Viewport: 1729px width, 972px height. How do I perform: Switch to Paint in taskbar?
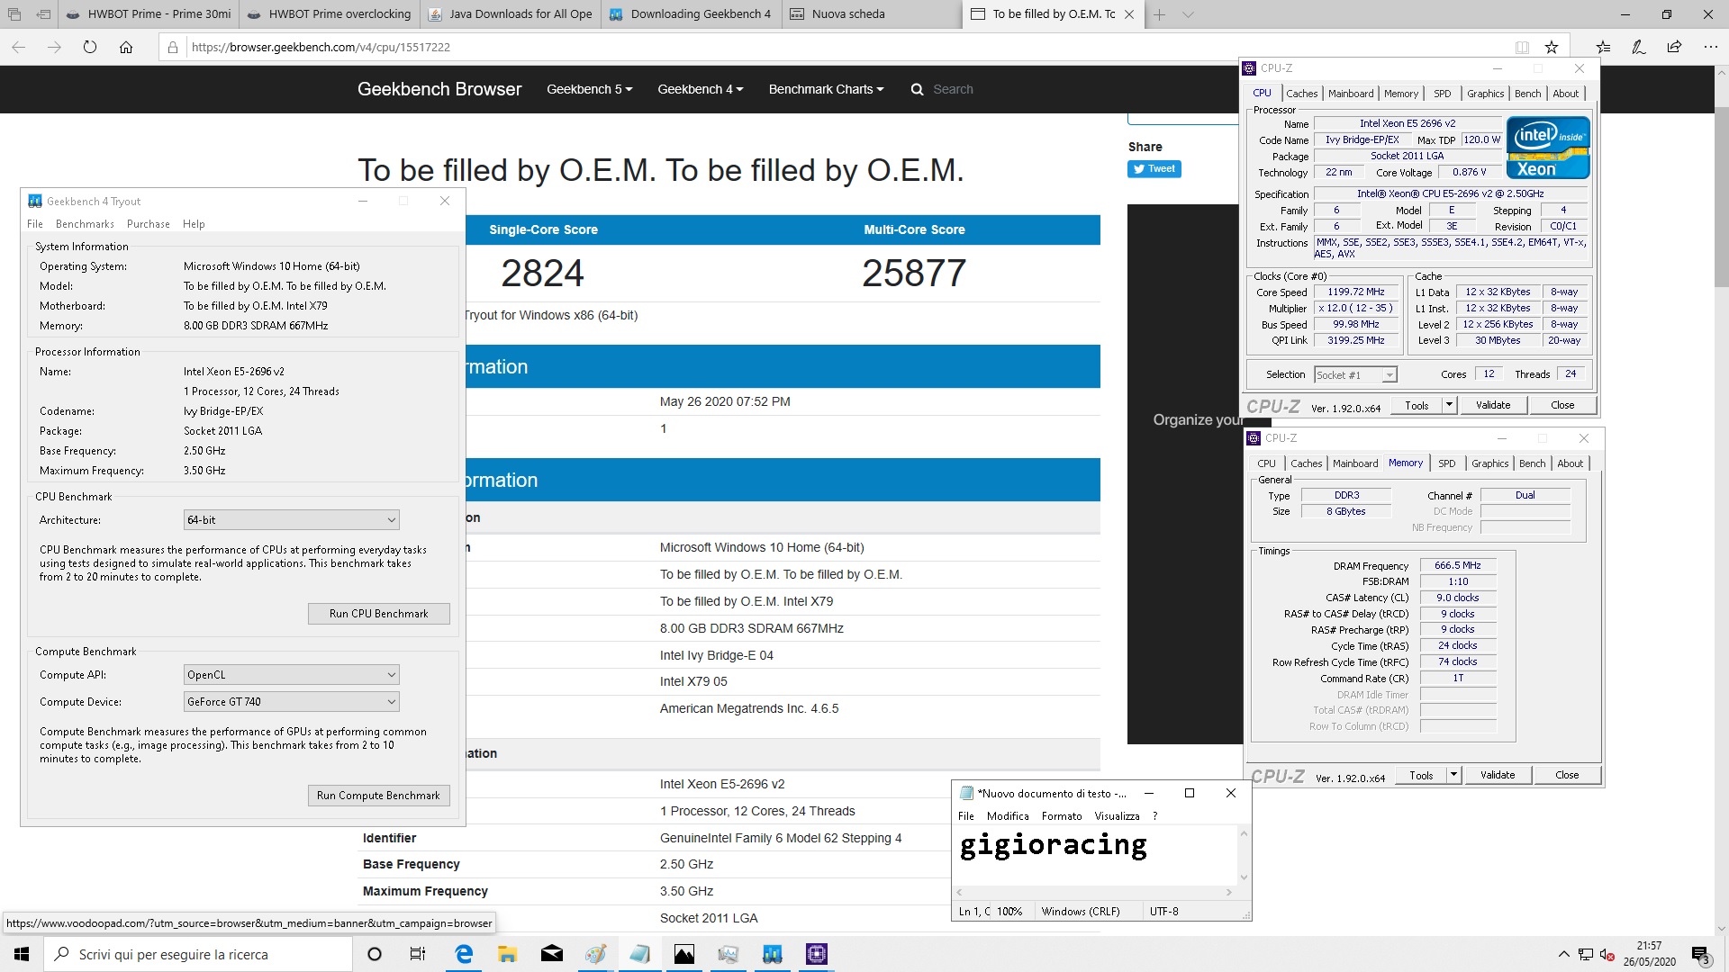[595, 954]
